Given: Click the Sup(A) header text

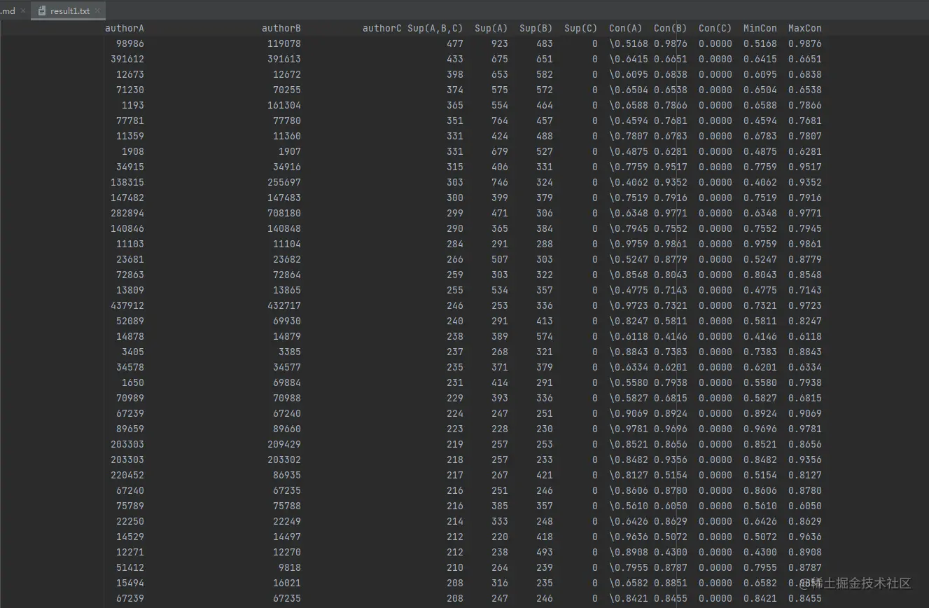Looking at the screenshot, I should click(491, 28).
